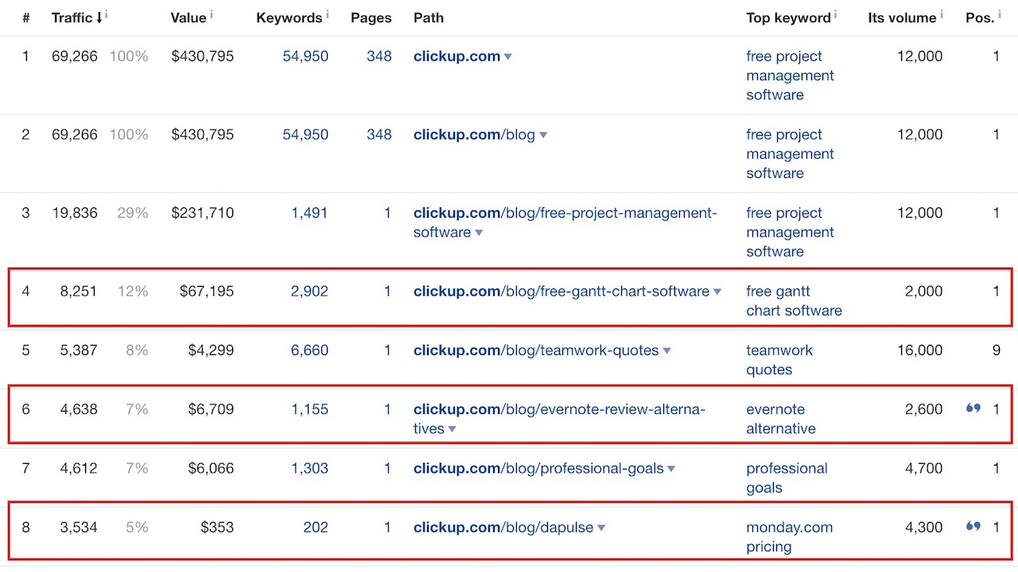Sort by the Path column header
Screen dimensions: 1018x572
point(429,17)
